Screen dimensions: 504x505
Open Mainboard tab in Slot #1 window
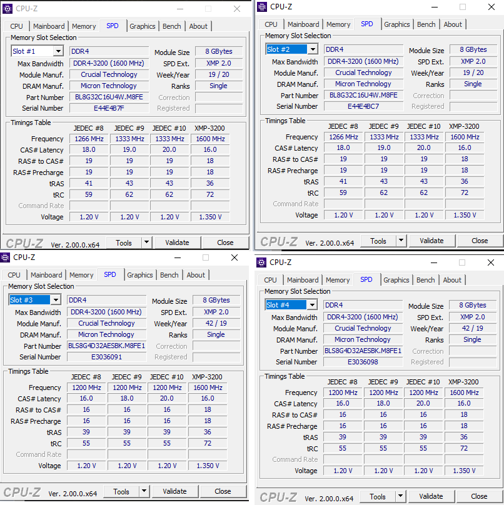click(x=49, y=26)
